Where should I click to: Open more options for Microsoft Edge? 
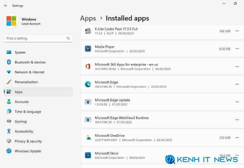[x=237, y=84]
